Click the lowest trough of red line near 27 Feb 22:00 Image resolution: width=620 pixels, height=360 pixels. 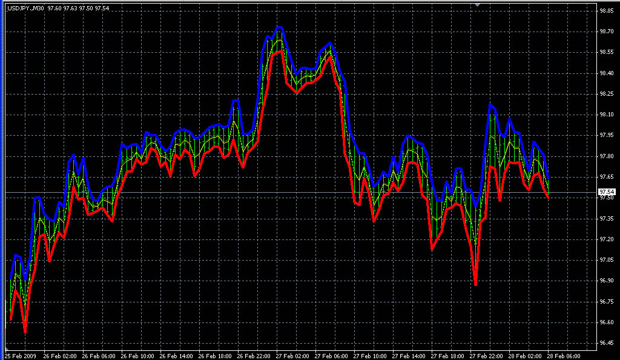(x=475, y=284)
